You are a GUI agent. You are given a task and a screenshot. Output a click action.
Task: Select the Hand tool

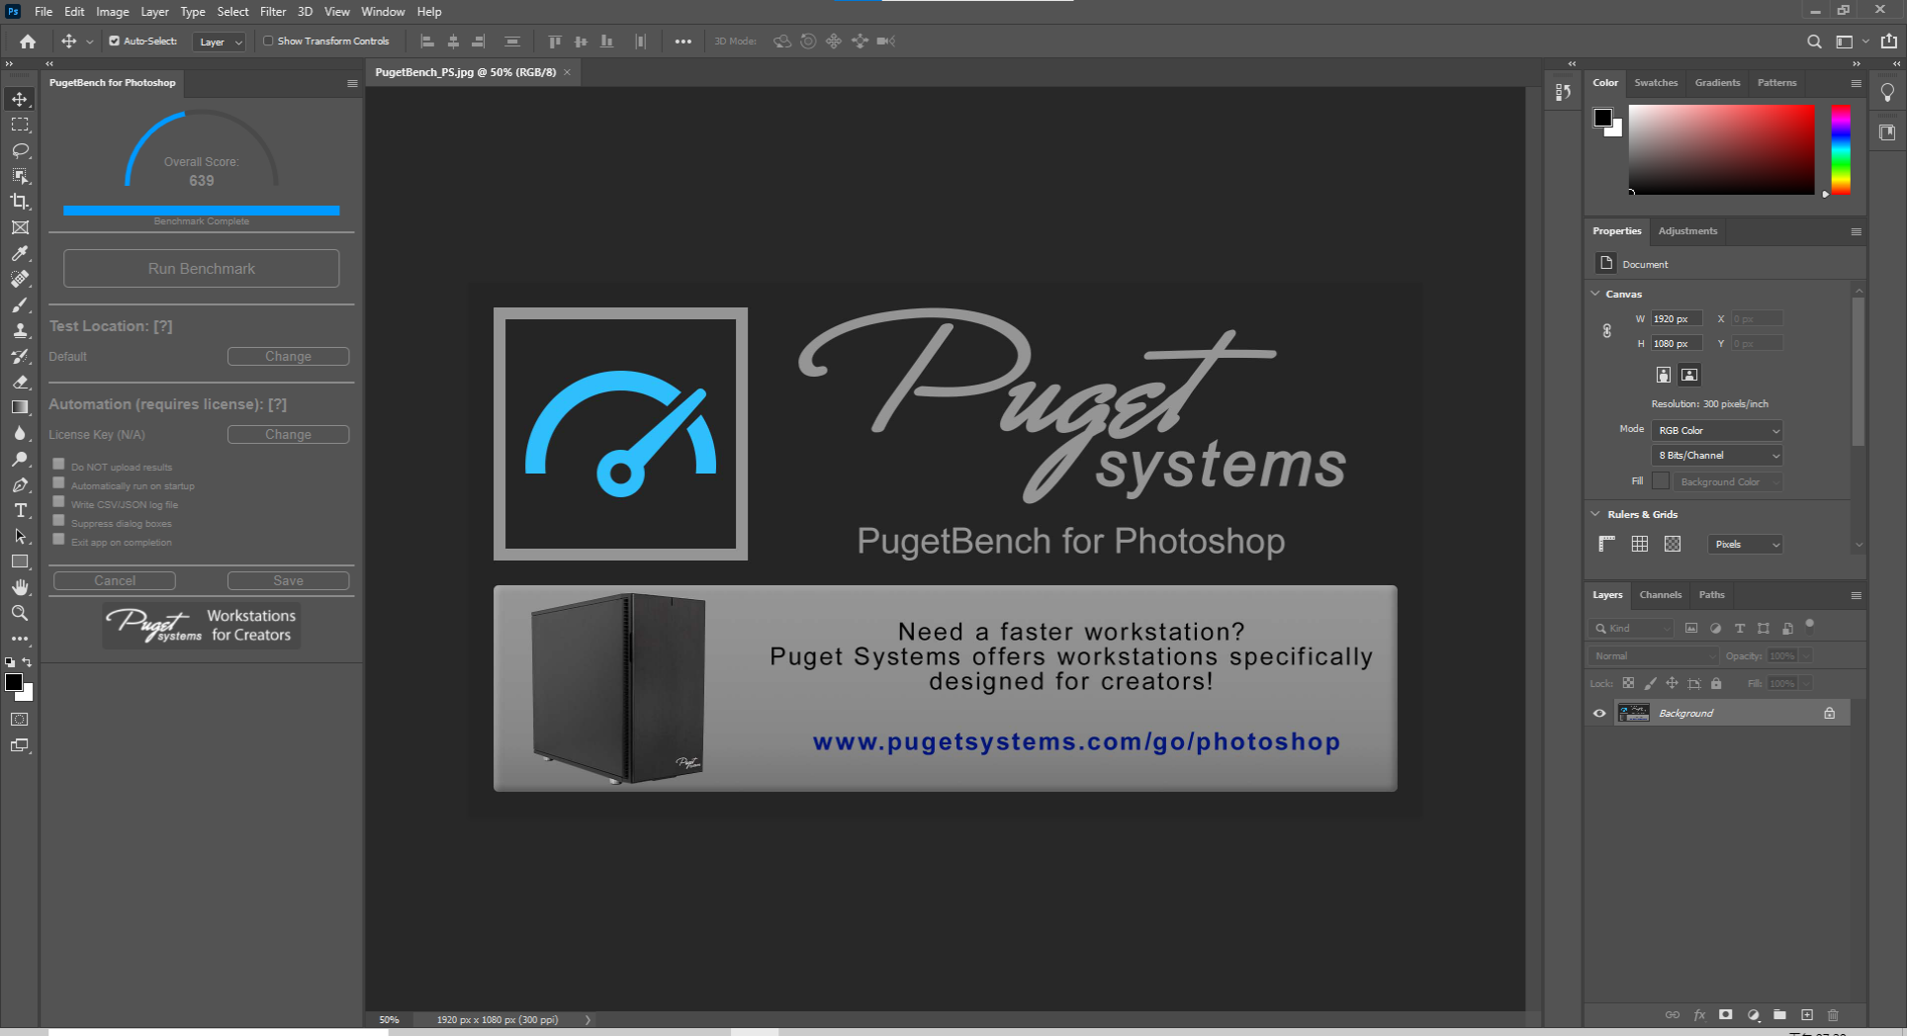click(x=20, y=587)
